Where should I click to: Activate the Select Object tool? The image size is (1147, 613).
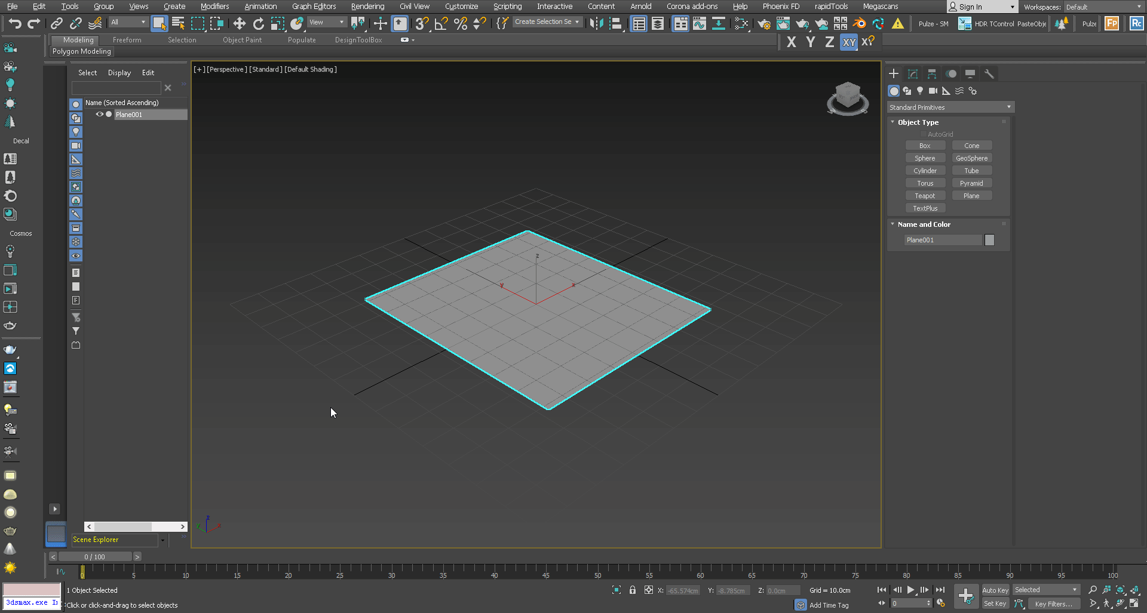(x=159, y=23)
